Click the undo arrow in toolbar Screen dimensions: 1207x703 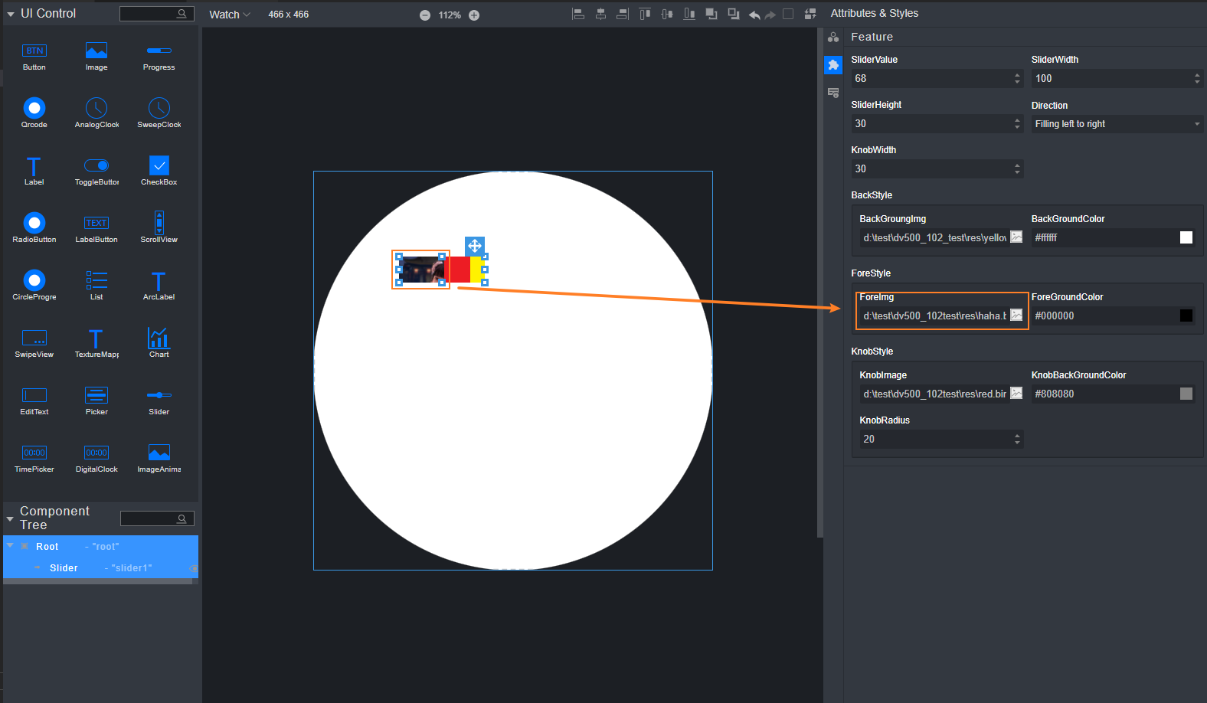[754, 15]
